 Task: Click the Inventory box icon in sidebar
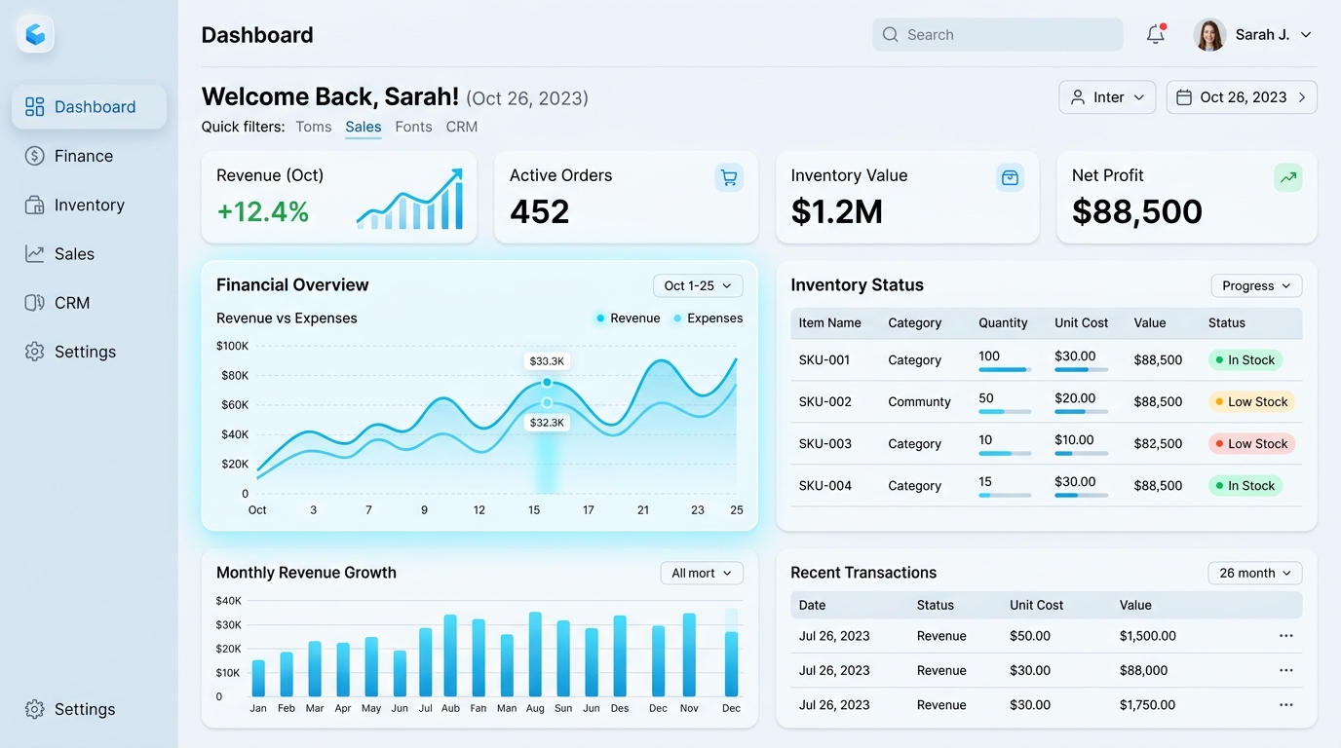click(34, 205)
